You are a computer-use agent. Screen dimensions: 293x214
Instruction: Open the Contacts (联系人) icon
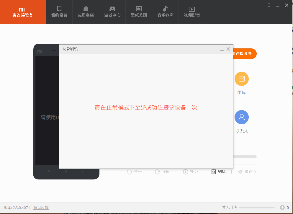[241, 117]
